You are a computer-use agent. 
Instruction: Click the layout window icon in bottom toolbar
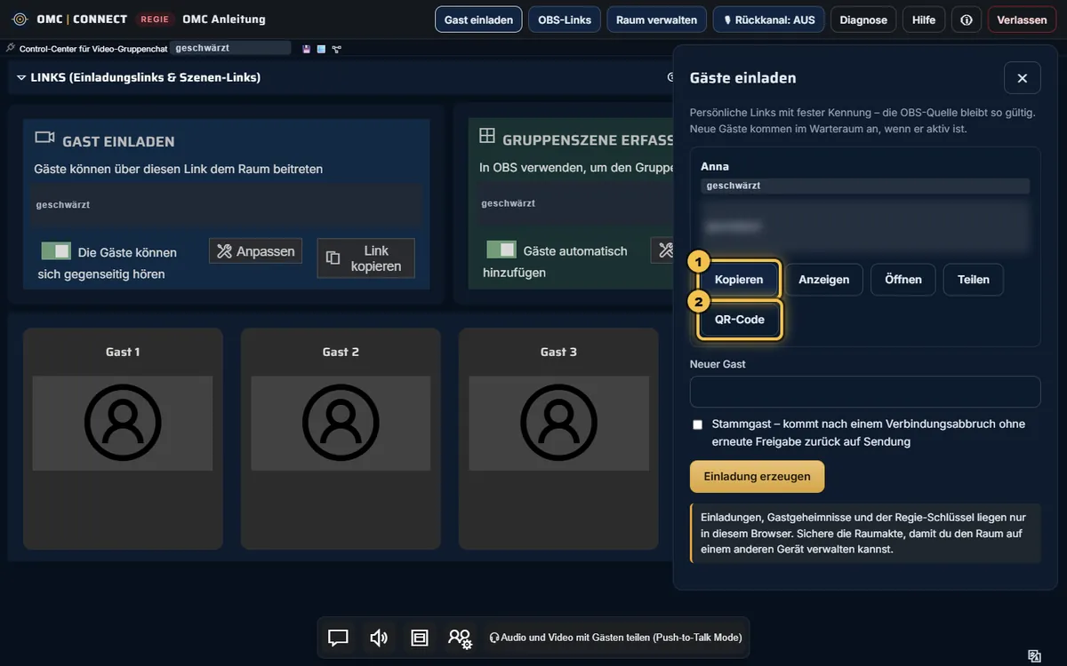420,638
